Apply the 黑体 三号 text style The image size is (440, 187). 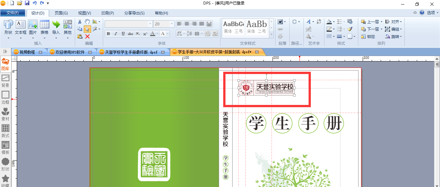point(233,27)
